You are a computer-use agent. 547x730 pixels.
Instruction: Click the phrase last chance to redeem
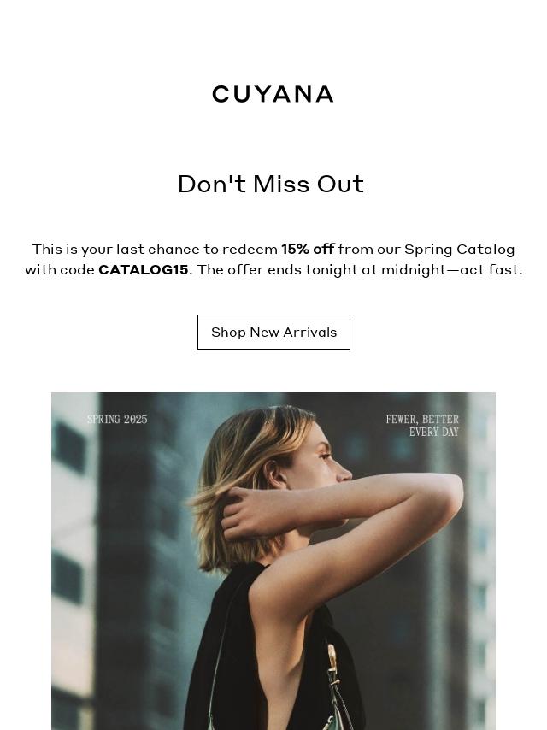[197, 249]
